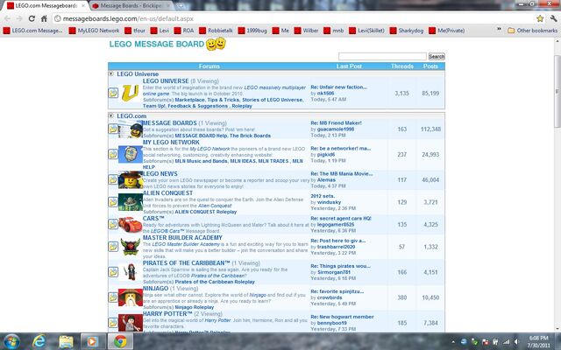Collapse the LEGO.com category section
561x350 pixels.
point(111,115)
